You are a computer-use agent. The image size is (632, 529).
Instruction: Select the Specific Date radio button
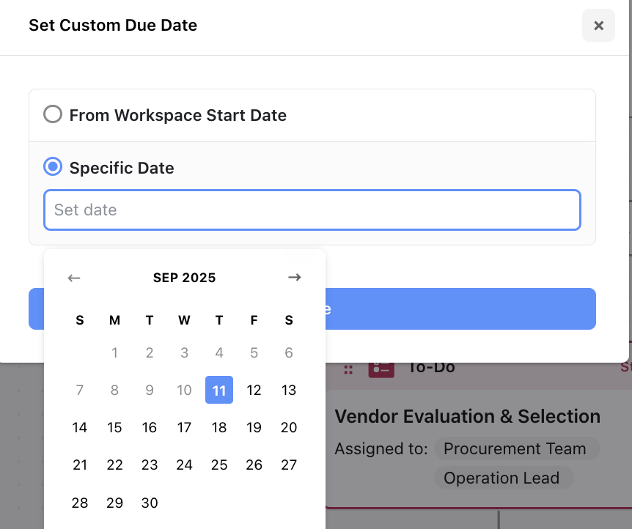[x=53, y=168]
